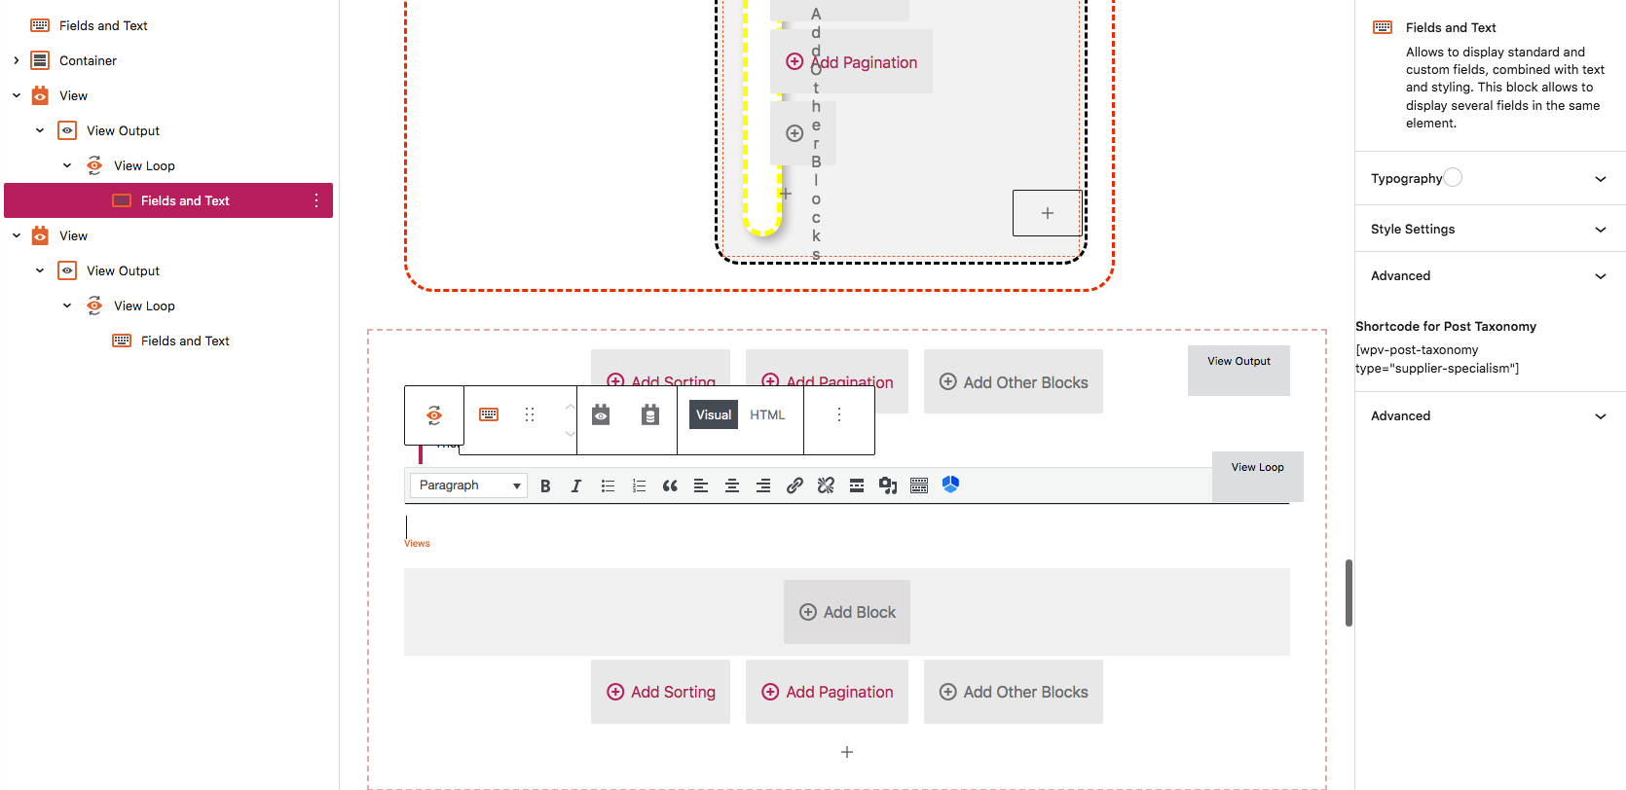Move block up with the up arrow
Image resolution: width=1626 pixels, height=790 pixels.
[570, 405]
